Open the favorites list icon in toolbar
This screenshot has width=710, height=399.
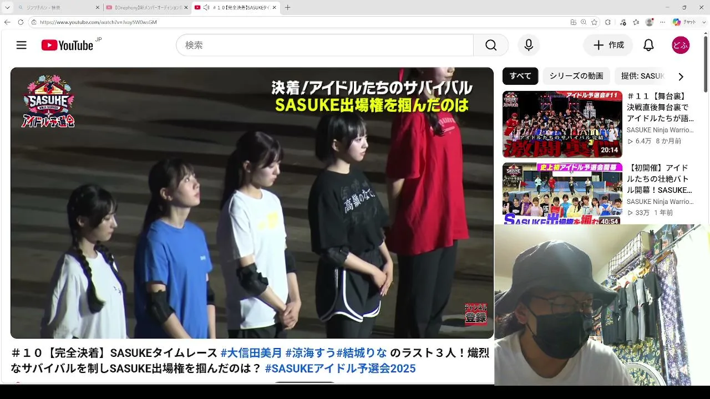pos(636,22)
